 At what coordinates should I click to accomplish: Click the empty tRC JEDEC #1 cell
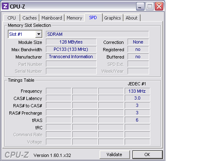tap(137, 127)
